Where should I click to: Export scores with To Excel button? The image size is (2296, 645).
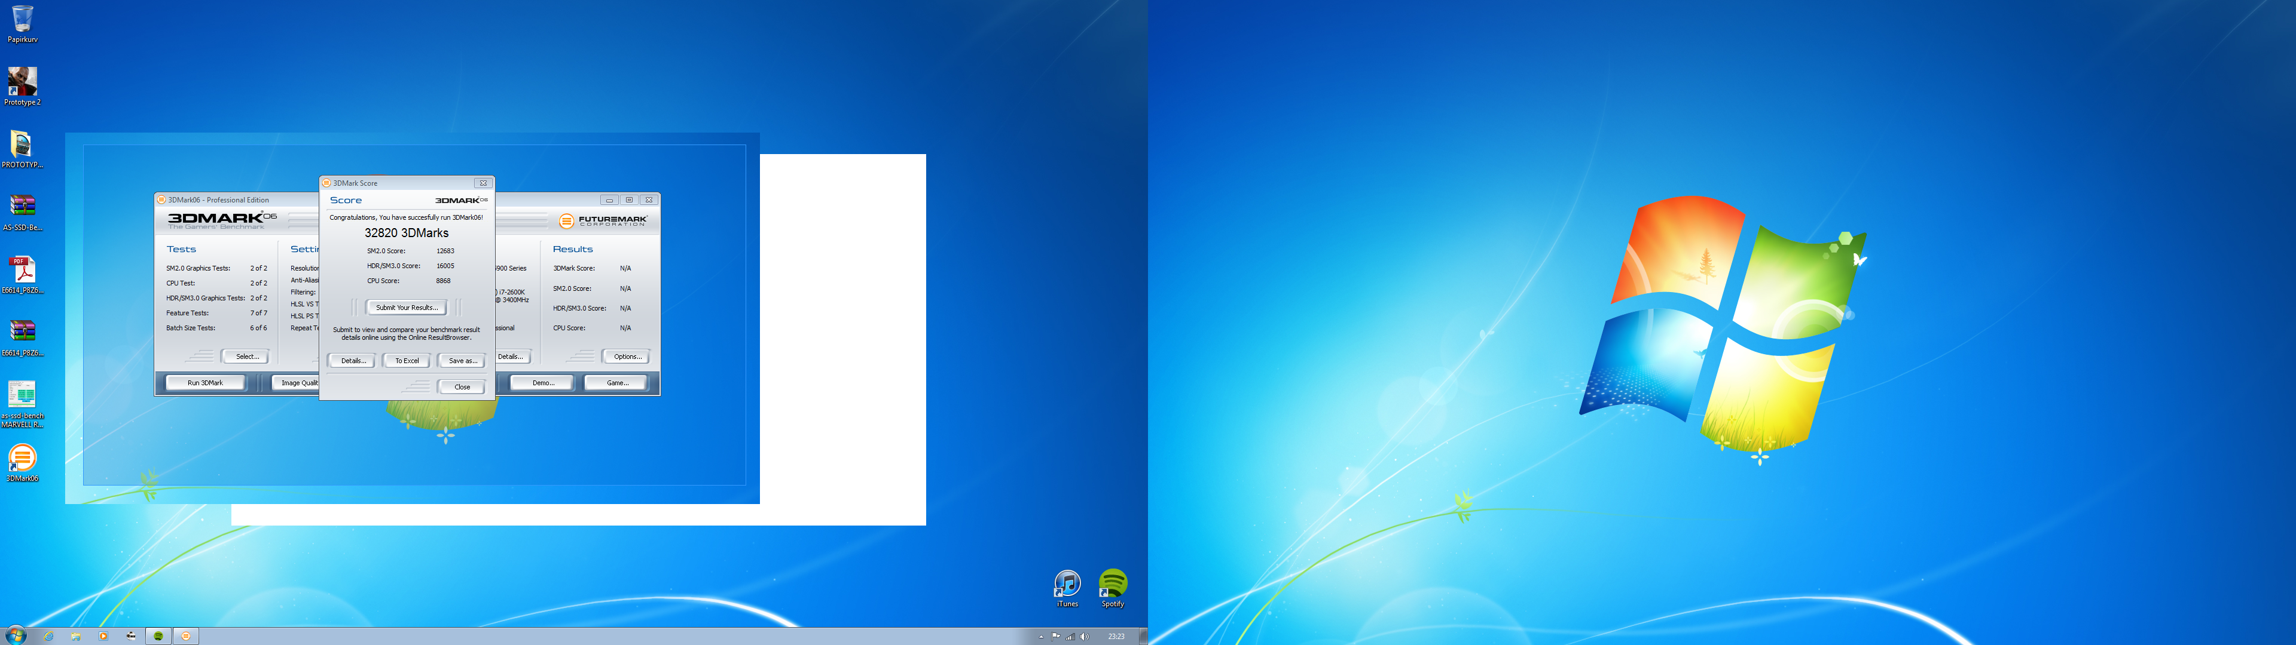pos(407,361)
